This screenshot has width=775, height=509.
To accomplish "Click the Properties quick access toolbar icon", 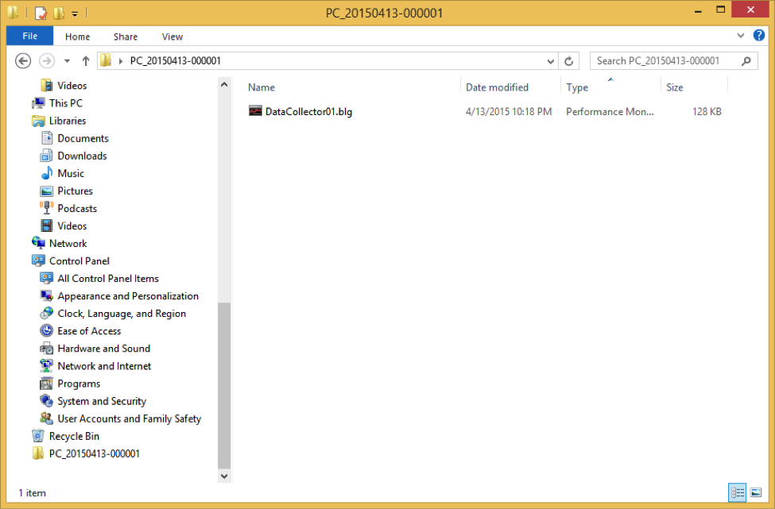I will coord(41,13).
